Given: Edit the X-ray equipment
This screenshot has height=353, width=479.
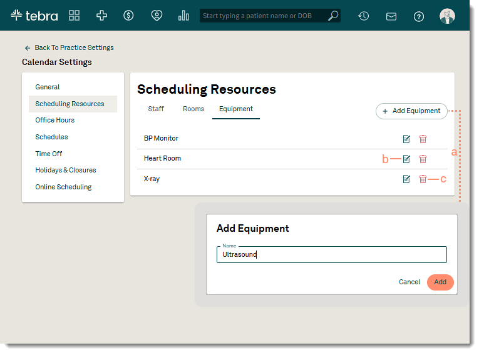Looking at the screenshot, I should (x=406, y=179).
